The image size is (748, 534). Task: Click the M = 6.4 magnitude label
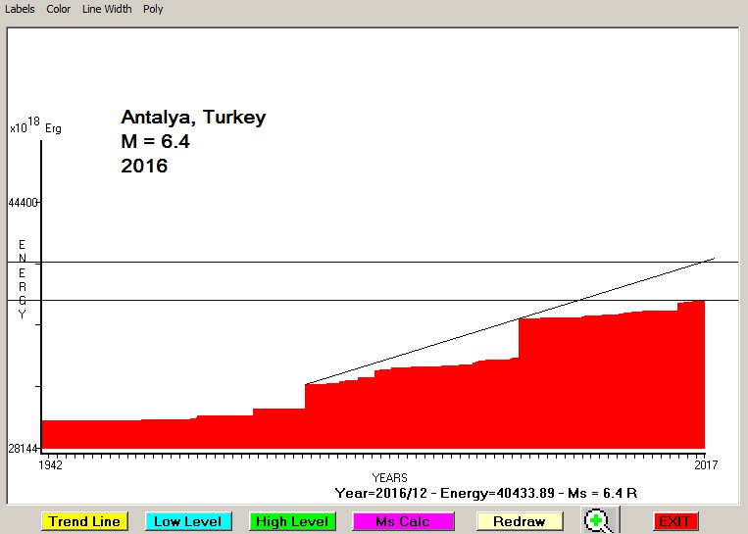[155, 142]
